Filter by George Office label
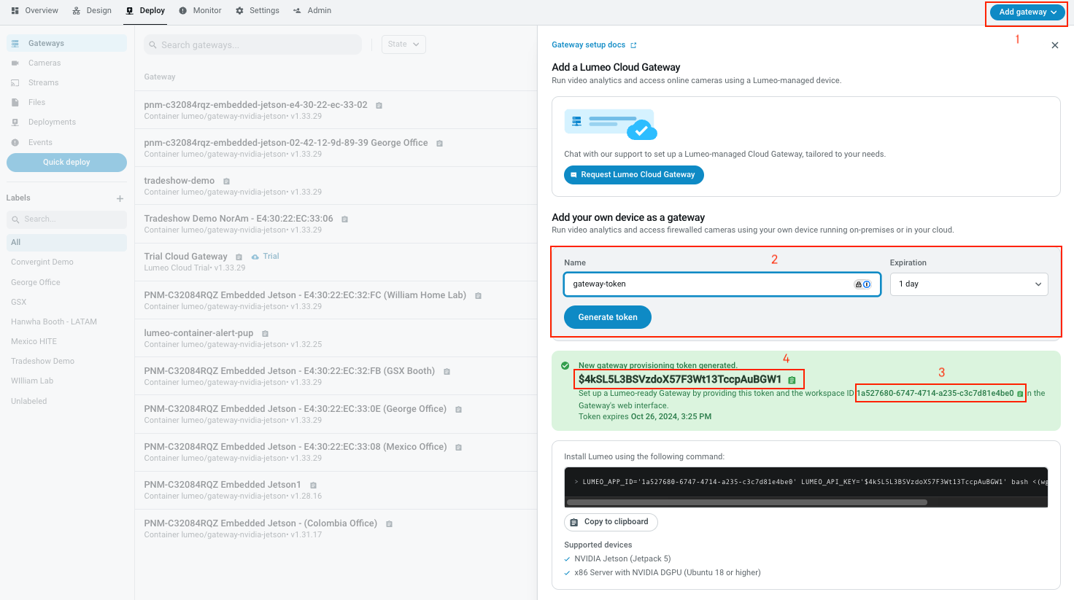 click(x=36, y=283)
